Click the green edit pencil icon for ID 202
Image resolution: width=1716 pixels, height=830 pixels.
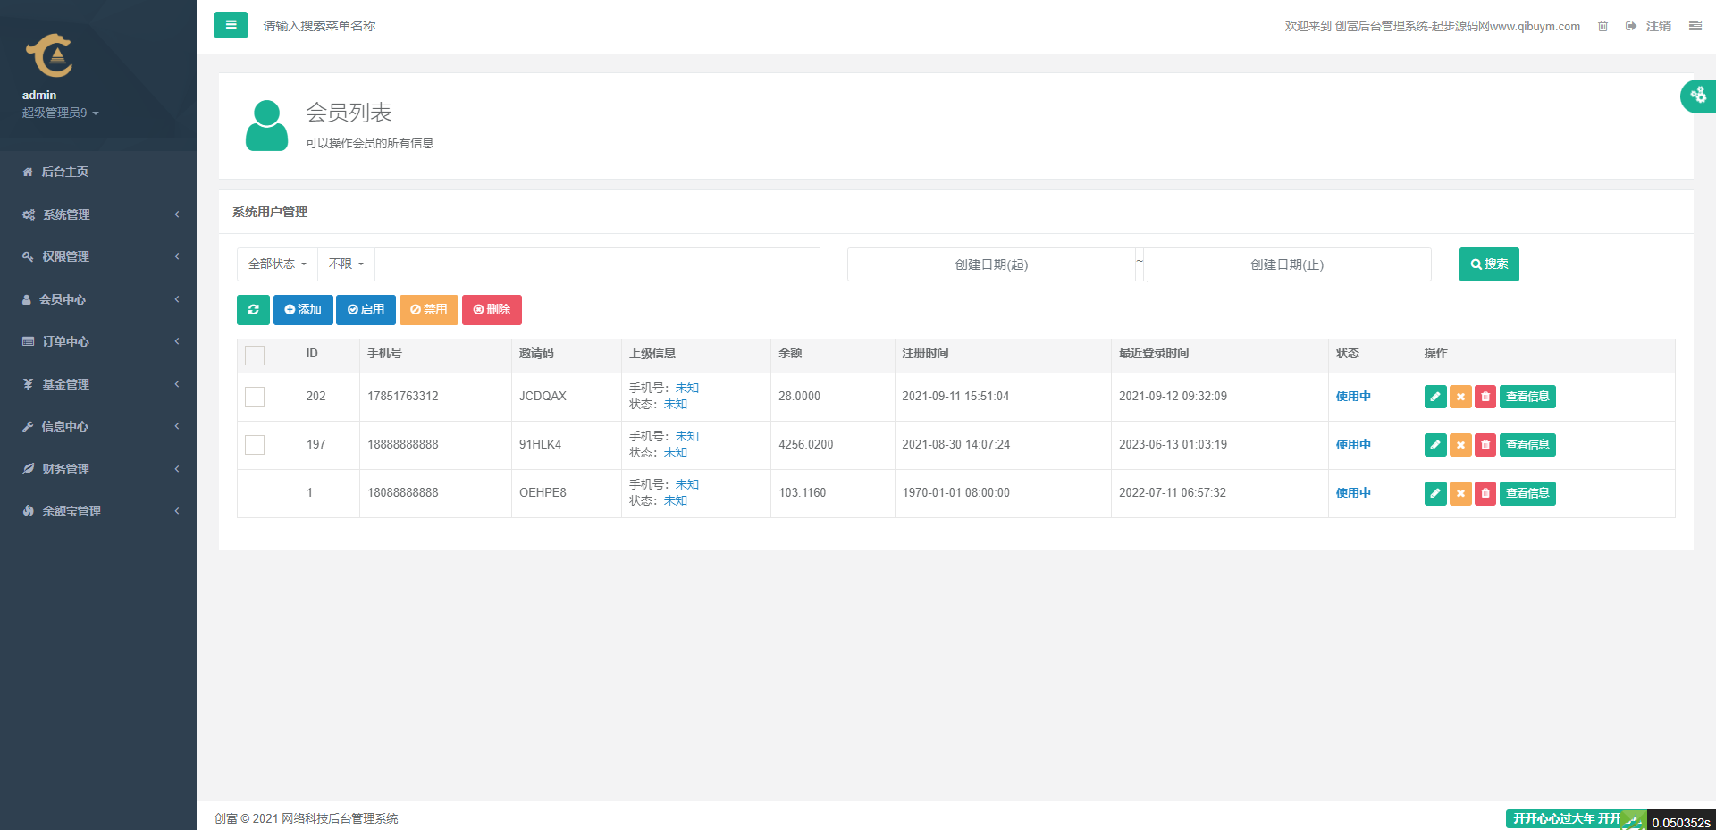click(x=1435, y=397)
